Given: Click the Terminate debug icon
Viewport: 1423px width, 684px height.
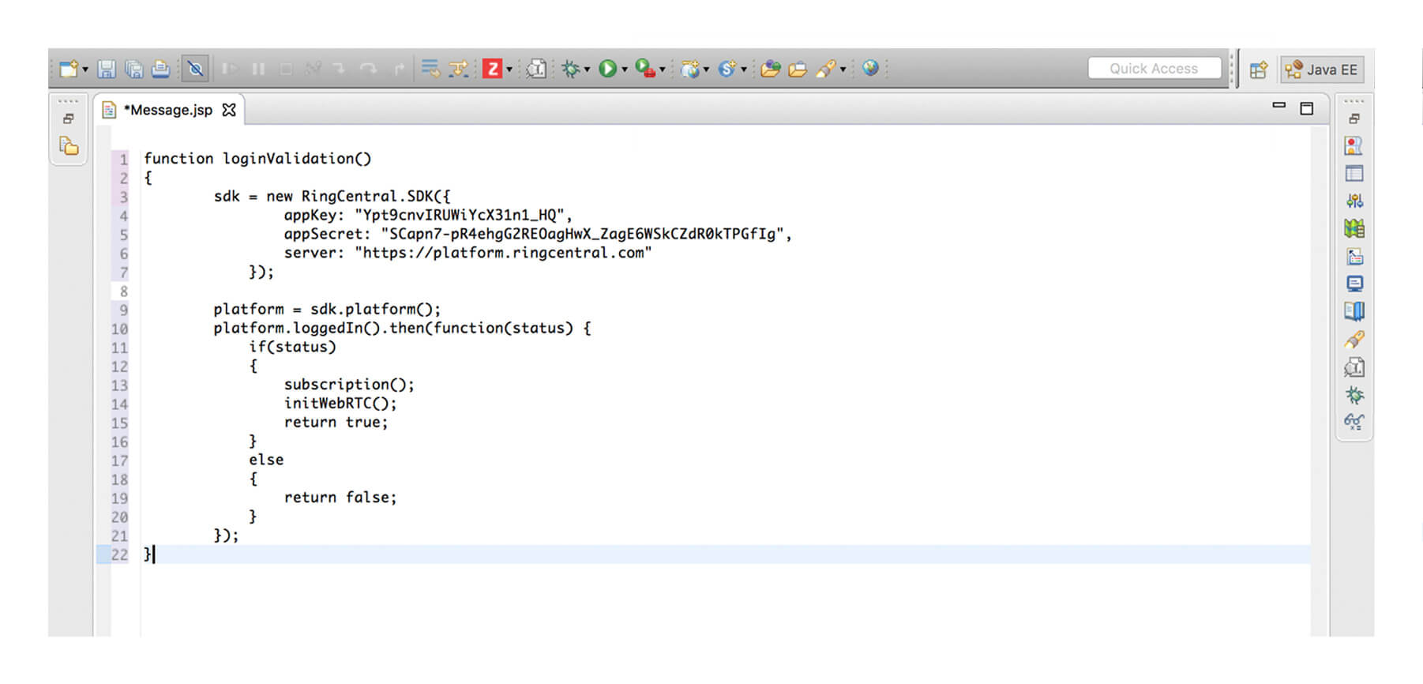Looking at the screenshot, I should (286, 70).
